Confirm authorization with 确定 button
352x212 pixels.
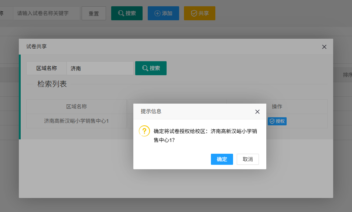(222, 159)
